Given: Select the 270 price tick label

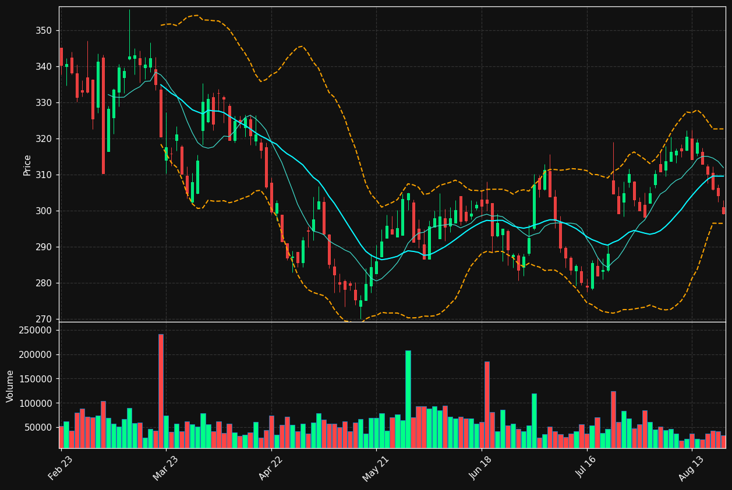Looking at the screenshot, I should [44, 319].
